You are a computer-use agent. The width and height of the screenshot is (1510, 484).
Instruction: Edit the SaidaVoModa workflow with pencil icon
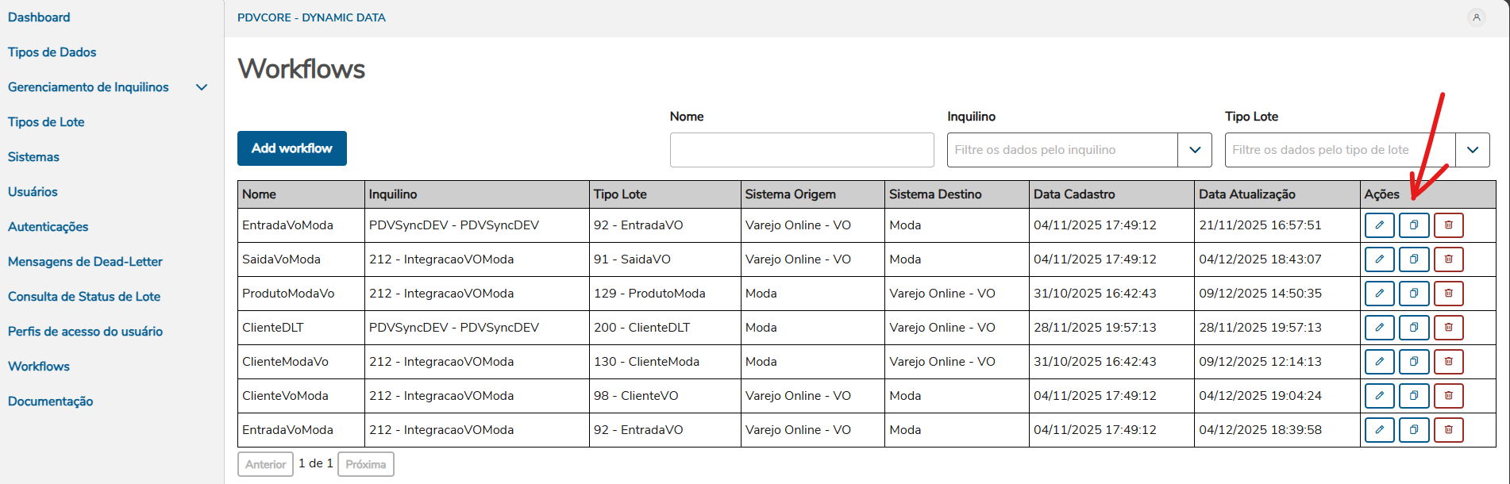tap(1379, 259)
